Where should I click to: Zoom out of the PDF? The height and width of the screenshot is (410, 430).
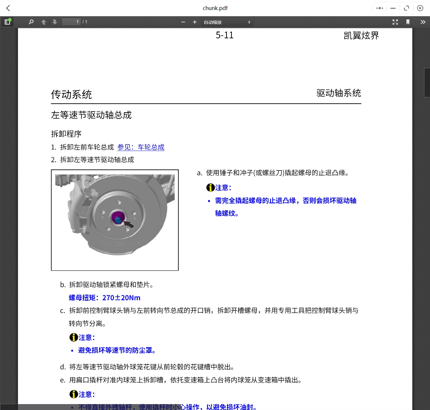point(183,22)
